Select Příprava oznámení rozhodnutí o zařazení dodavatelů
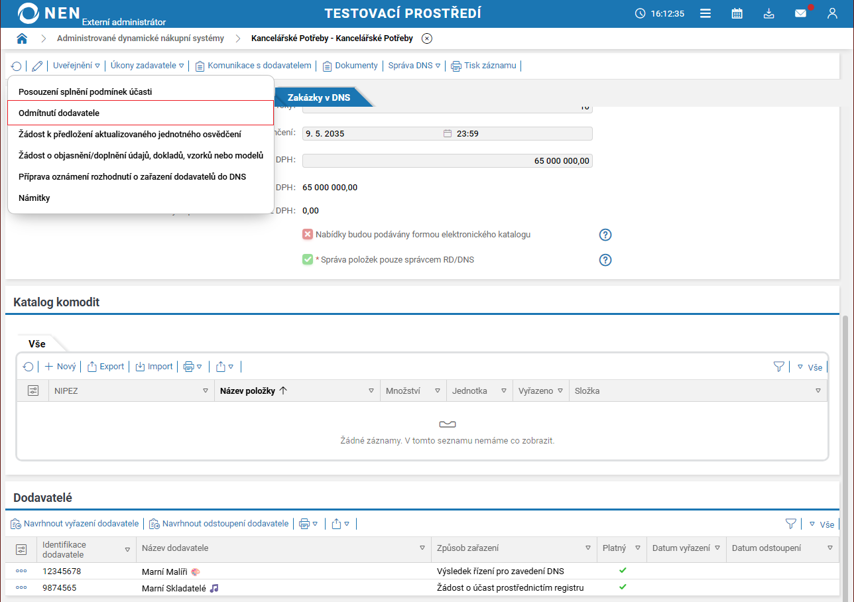The image size is (854, 602). pyautogui.click(x=141, y=176)
